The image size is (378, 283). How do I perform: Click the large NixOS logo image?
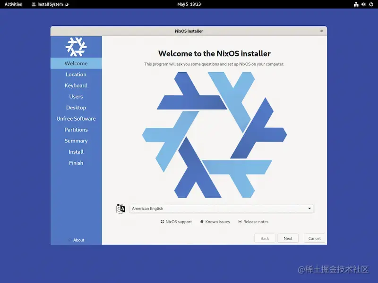click(x=215, y=135)
